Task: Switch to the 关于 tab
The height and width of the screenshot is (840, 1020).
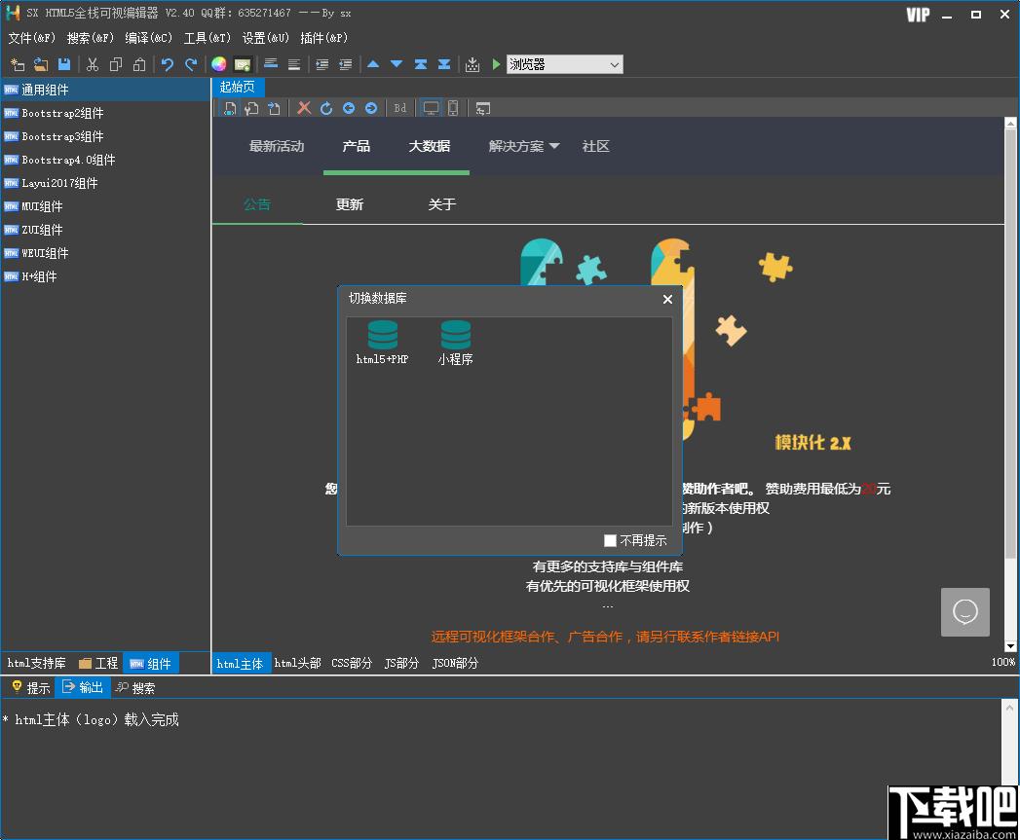Action: (441, 204)
